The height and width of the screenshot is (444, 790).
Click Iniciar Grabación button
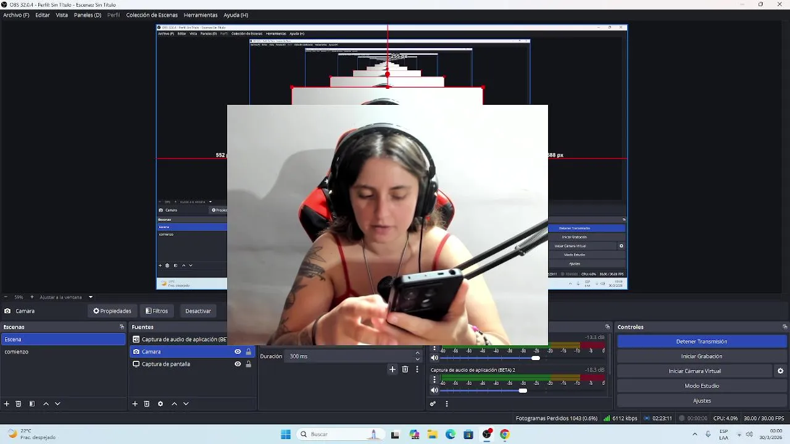point(702,356)
